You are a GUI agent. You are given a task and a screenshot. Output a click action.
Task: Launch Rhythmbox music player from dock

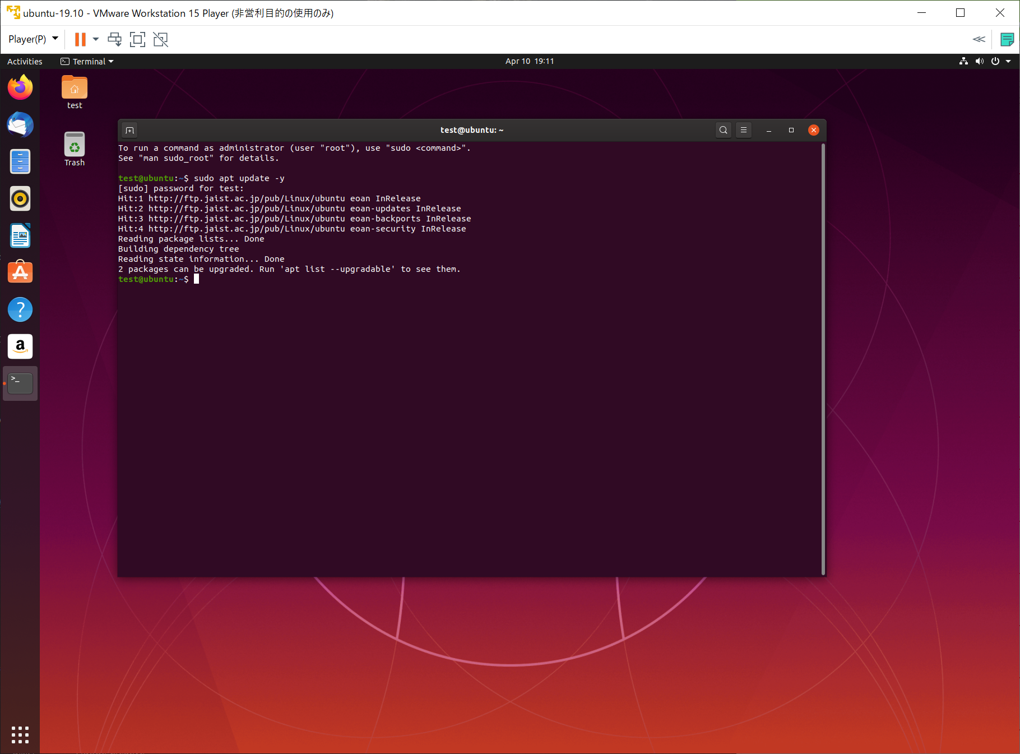click(x=20, y=198)
